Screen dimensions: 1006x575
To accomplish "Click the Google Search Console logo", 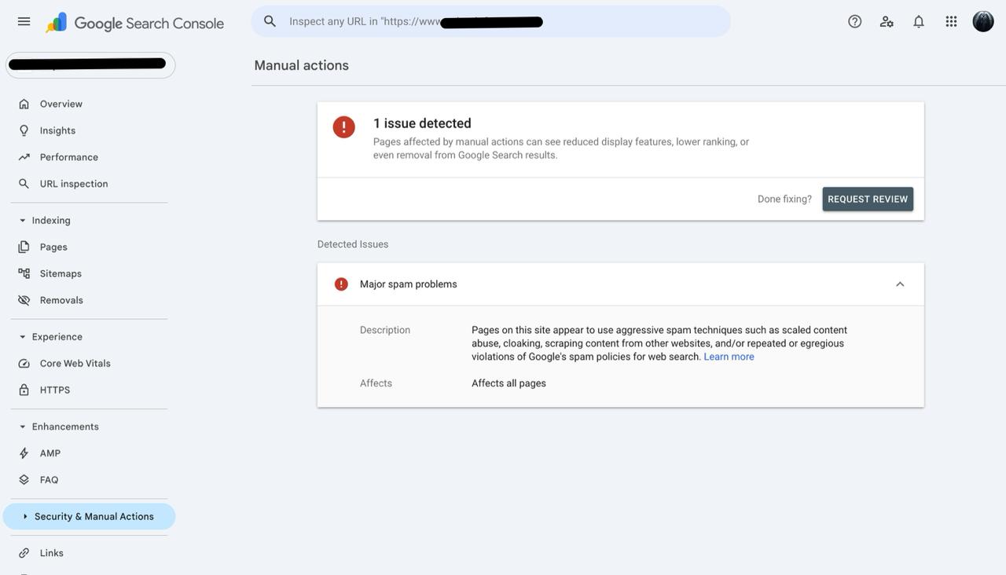I will click(134, 23).
